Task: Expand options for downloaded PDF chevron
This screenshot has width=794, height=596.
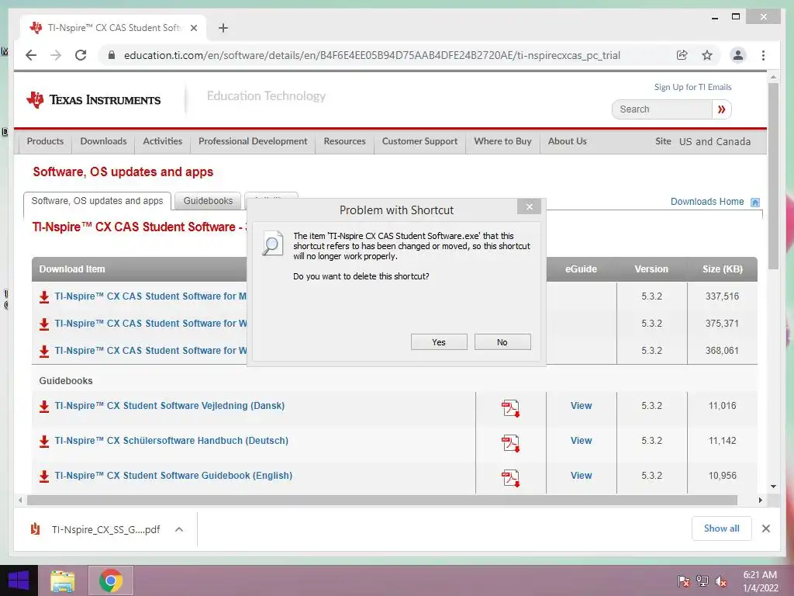Action: tap(179, 529)
